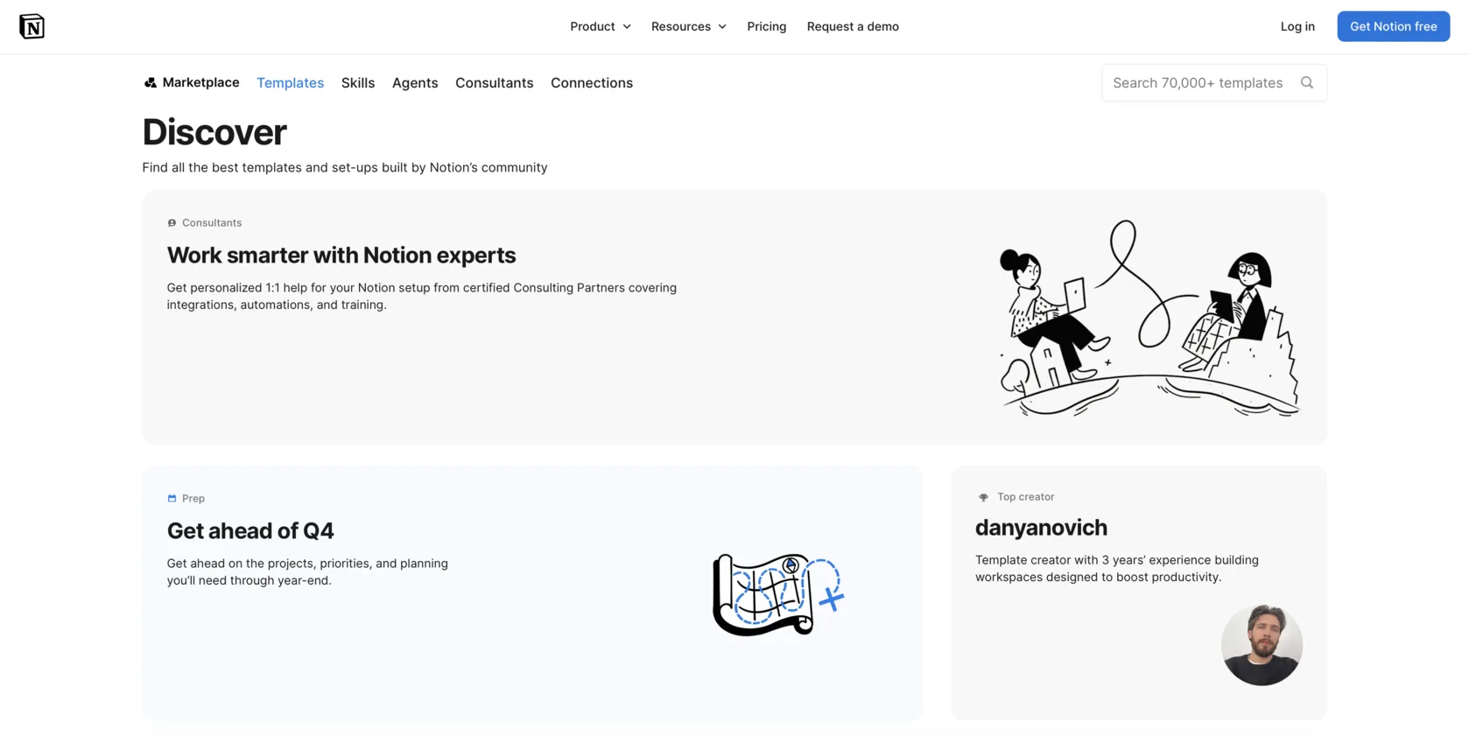Click the Consulting Partners description paragraph

[x=422, y=296]
